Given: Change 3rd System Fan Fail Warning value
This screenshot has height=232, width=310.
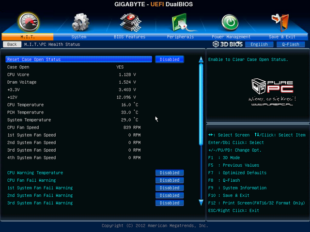Looking at the screenshot, I should pyautogui.click(x=170, y=203).
